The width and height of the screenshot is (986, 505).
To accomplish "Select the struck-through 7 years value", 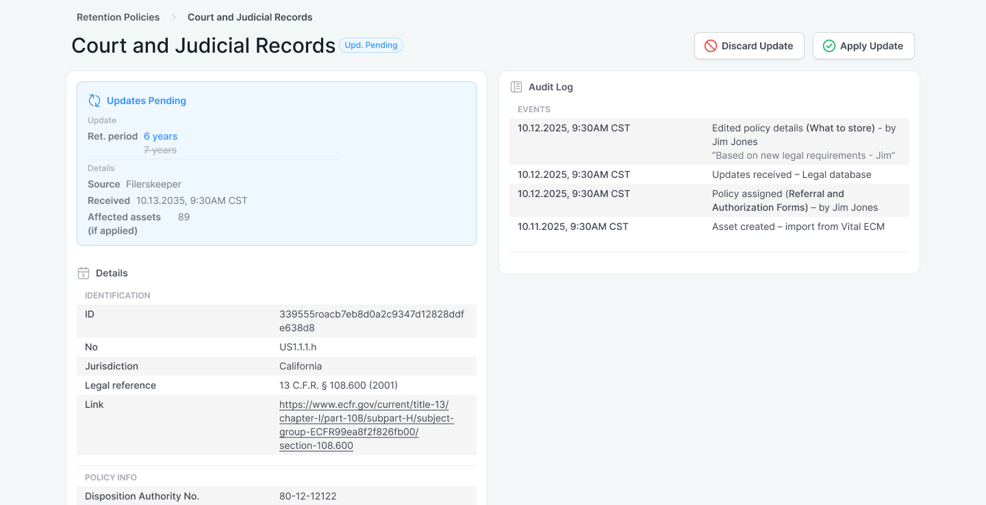I will pyautogui.click(x=160, y=150).
